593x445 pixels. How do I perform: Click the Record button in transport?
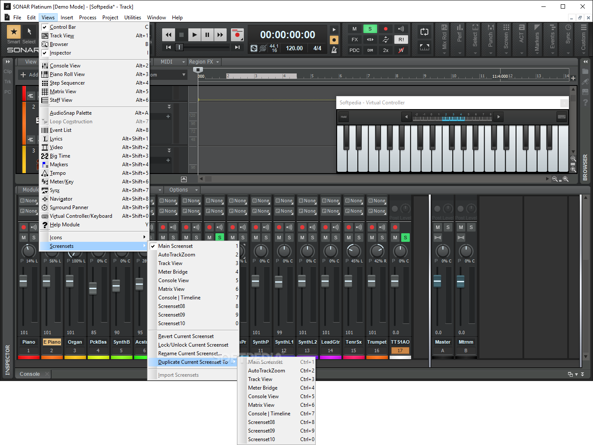click(237, 35)
